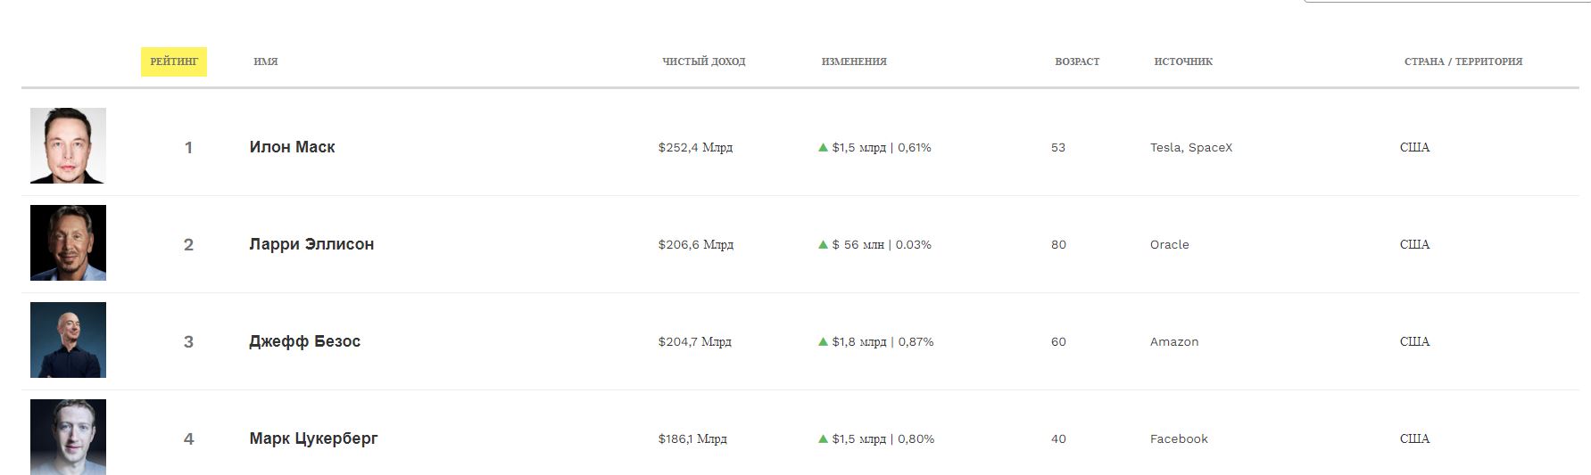This screenshot has height=475, width=1591.
Task: Open the Ларри Эллисон profile link
Action: pos(311,244)
